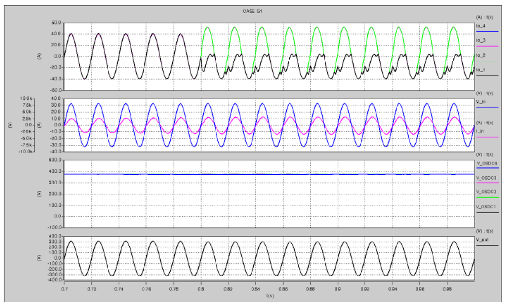Select V_OSDC4 in the legend

click(x=483, y=163)
